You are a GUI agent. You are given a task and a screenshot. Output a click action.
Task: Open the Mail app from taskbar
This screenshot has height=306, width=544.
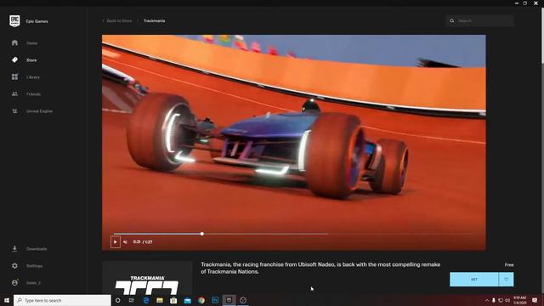[187, 300]
